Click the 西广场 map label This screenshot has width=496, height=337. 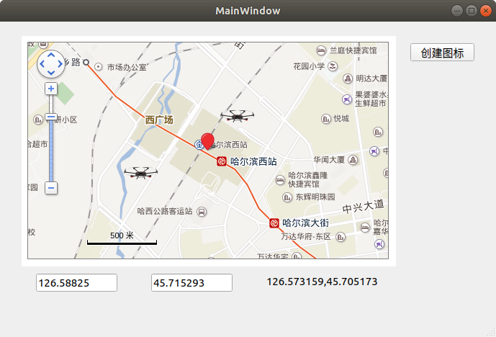tap(159, 120)
